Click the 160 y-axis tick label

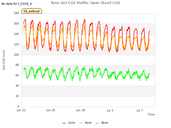tap(16, 24)
